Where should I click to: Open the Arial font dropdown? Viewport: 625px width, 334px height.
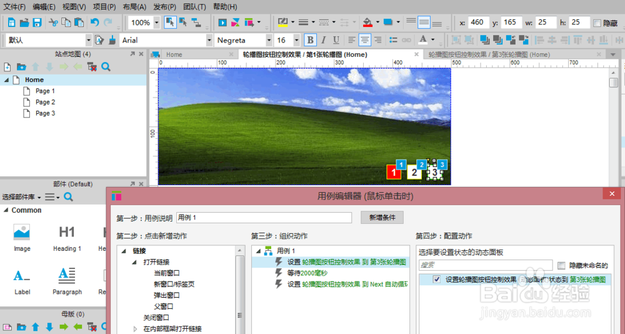(x=209, y=40)
